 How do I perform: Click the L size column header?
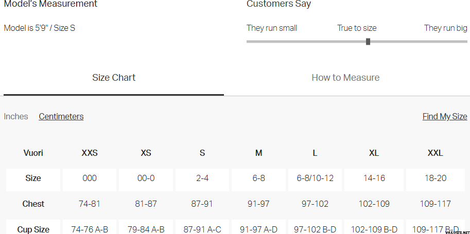coord(315,153)
